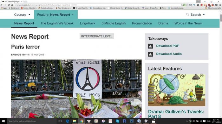The image size is (222, 124).
Task: Reload the page with browser refresh icon
Action: tap(9, 5)
